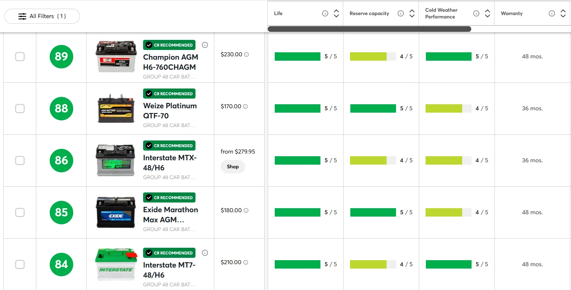Click the overall score 85 circle
571x290 pixels.
tap(61, 212)
